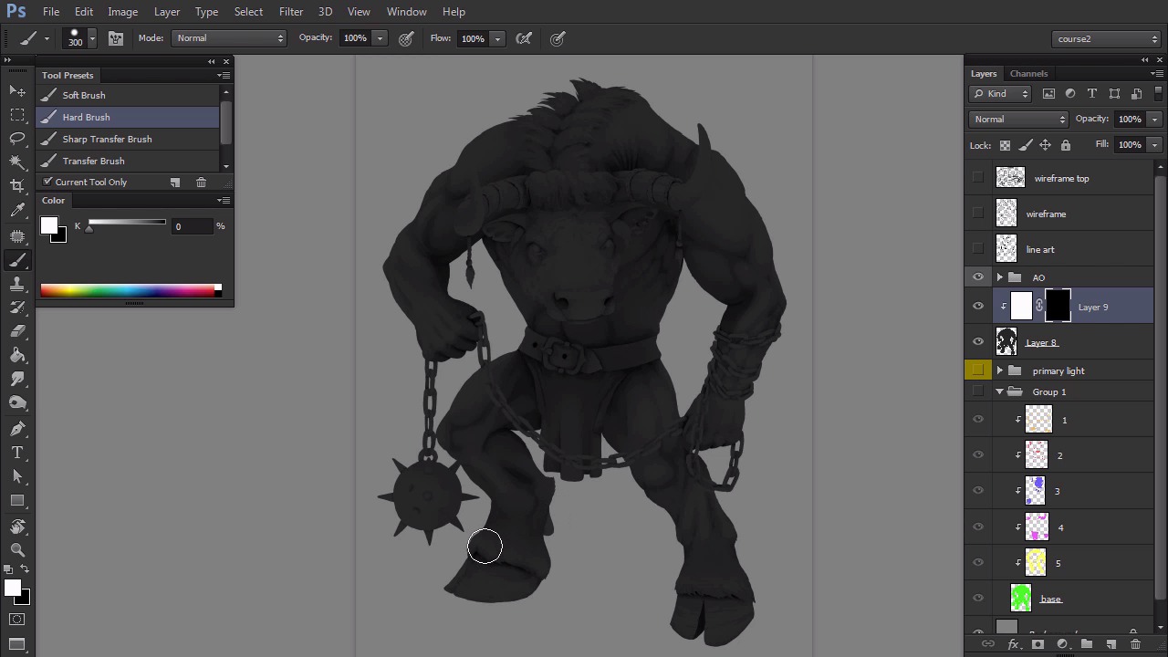Hide Layer 8 visibility eye
This screenshot has width=1168, height=657.
pos(978,342)
